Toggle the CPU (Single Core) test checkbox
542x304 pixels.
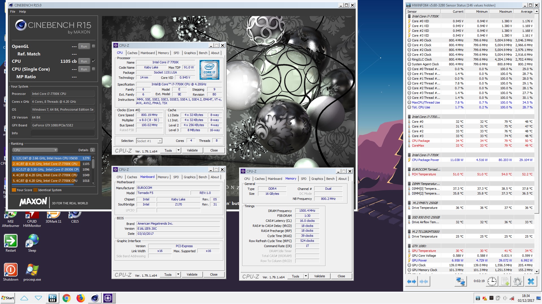(93, 69)
